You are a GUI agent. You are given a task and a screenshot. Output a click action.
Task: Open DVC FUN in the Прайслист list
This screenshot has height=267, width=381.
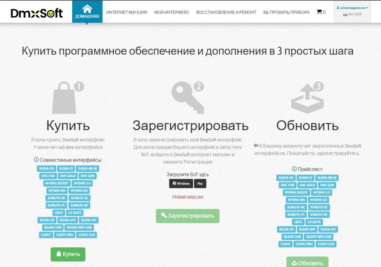tap(288, 185)
